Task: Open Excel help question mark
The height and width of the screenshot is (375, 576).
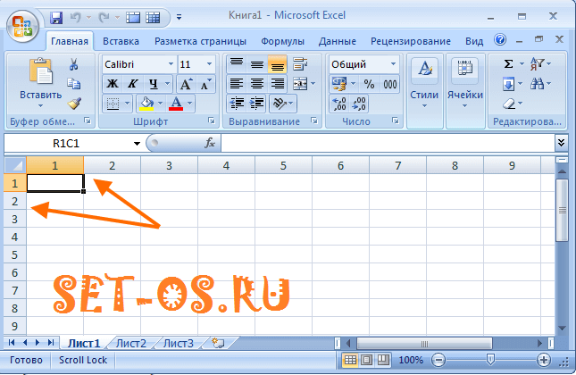Action: [500, 39]
